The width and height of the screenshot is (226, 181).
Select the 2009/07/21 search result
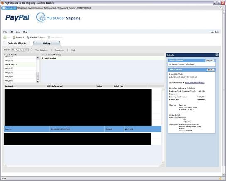pos(20,64)
